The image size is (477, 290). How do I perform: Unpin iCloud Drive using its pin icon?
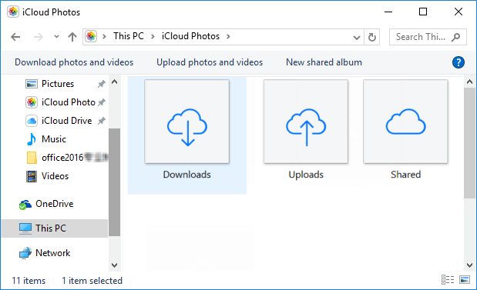point(101,121)
